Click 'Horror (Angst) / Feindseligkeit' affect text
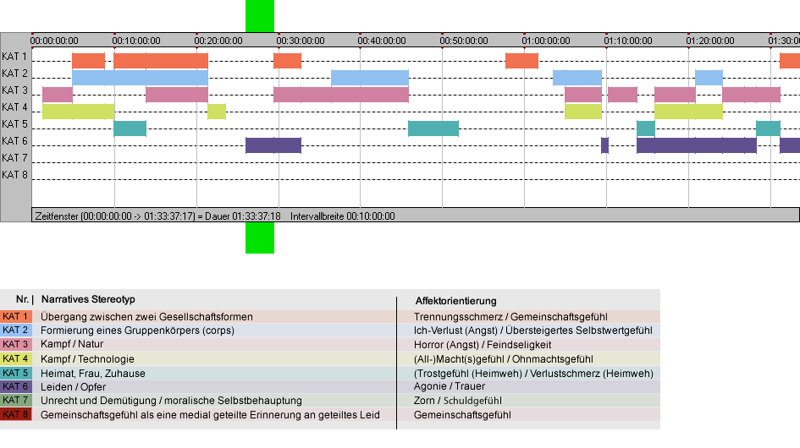800x448 pixels. [483, 345]
